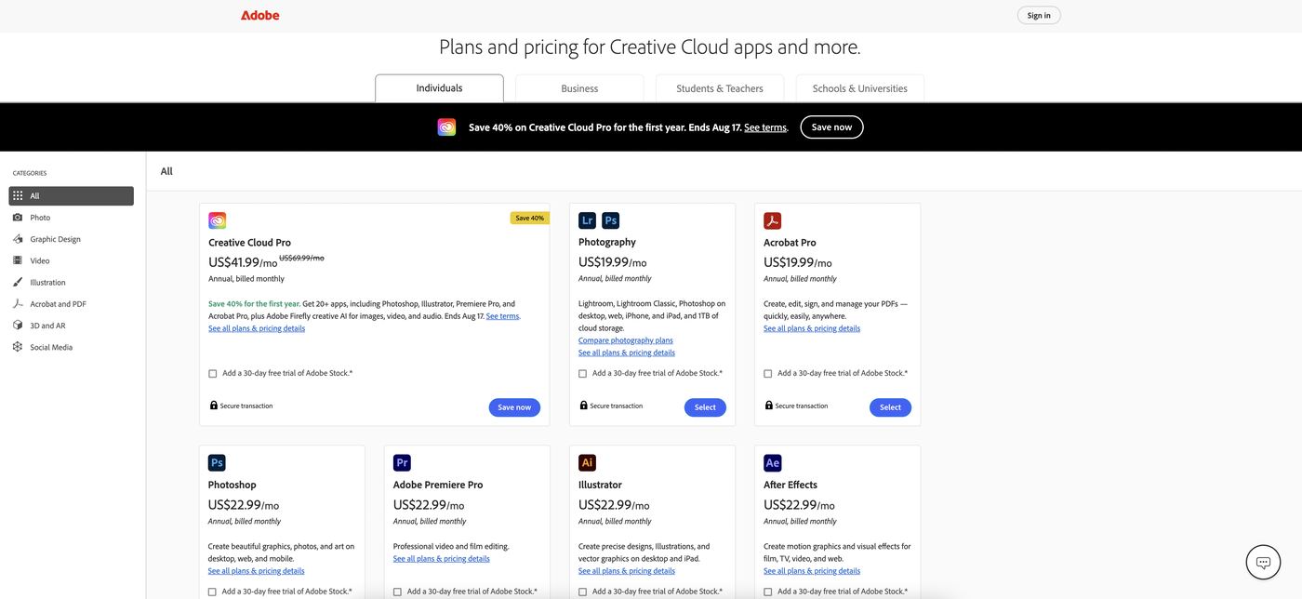Click the US$41.99/mo price text
This screenshot has height=599, width=1302.
[243, 262]
